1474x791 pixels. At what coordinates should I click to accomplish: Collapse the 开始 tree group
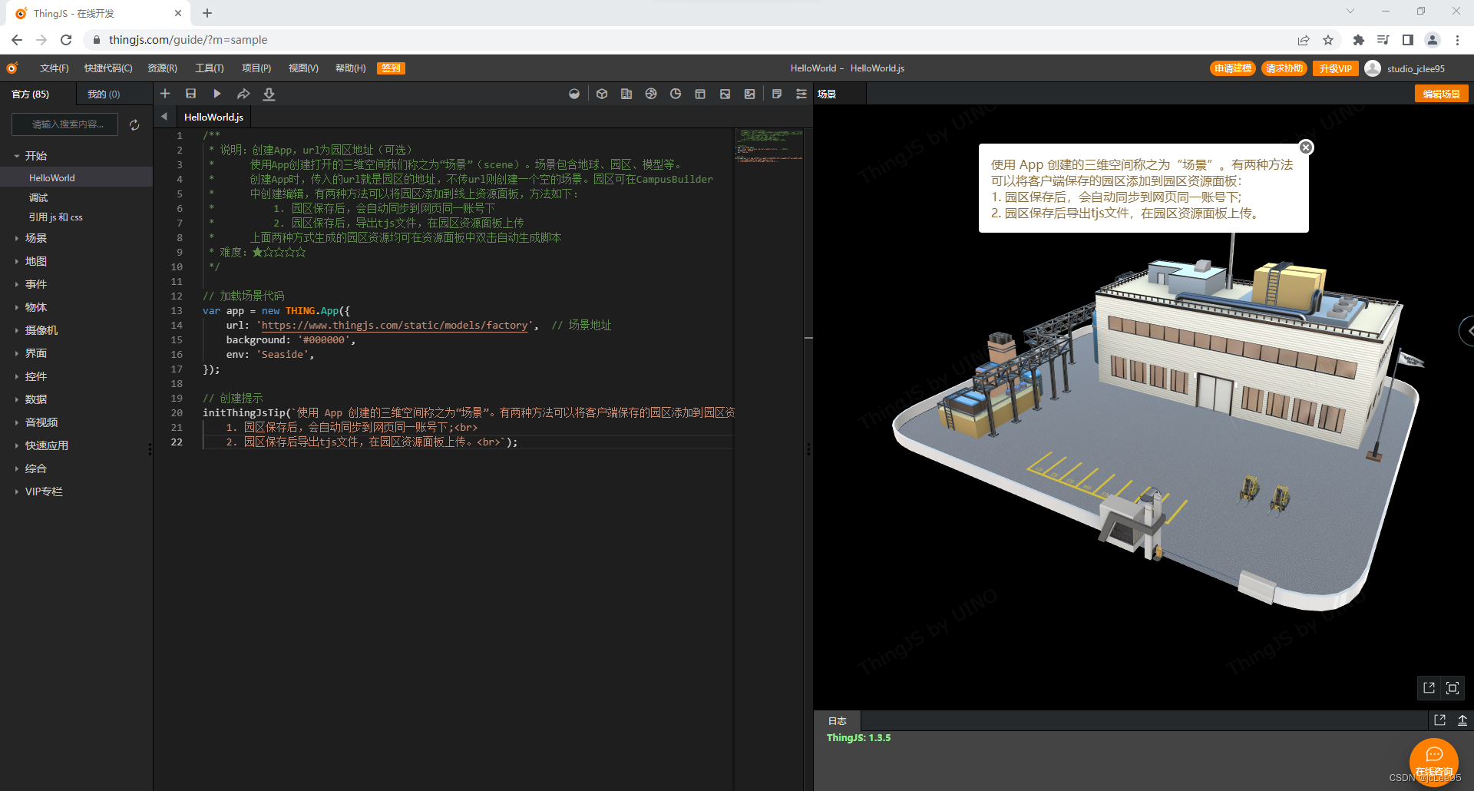pos(16,156)
